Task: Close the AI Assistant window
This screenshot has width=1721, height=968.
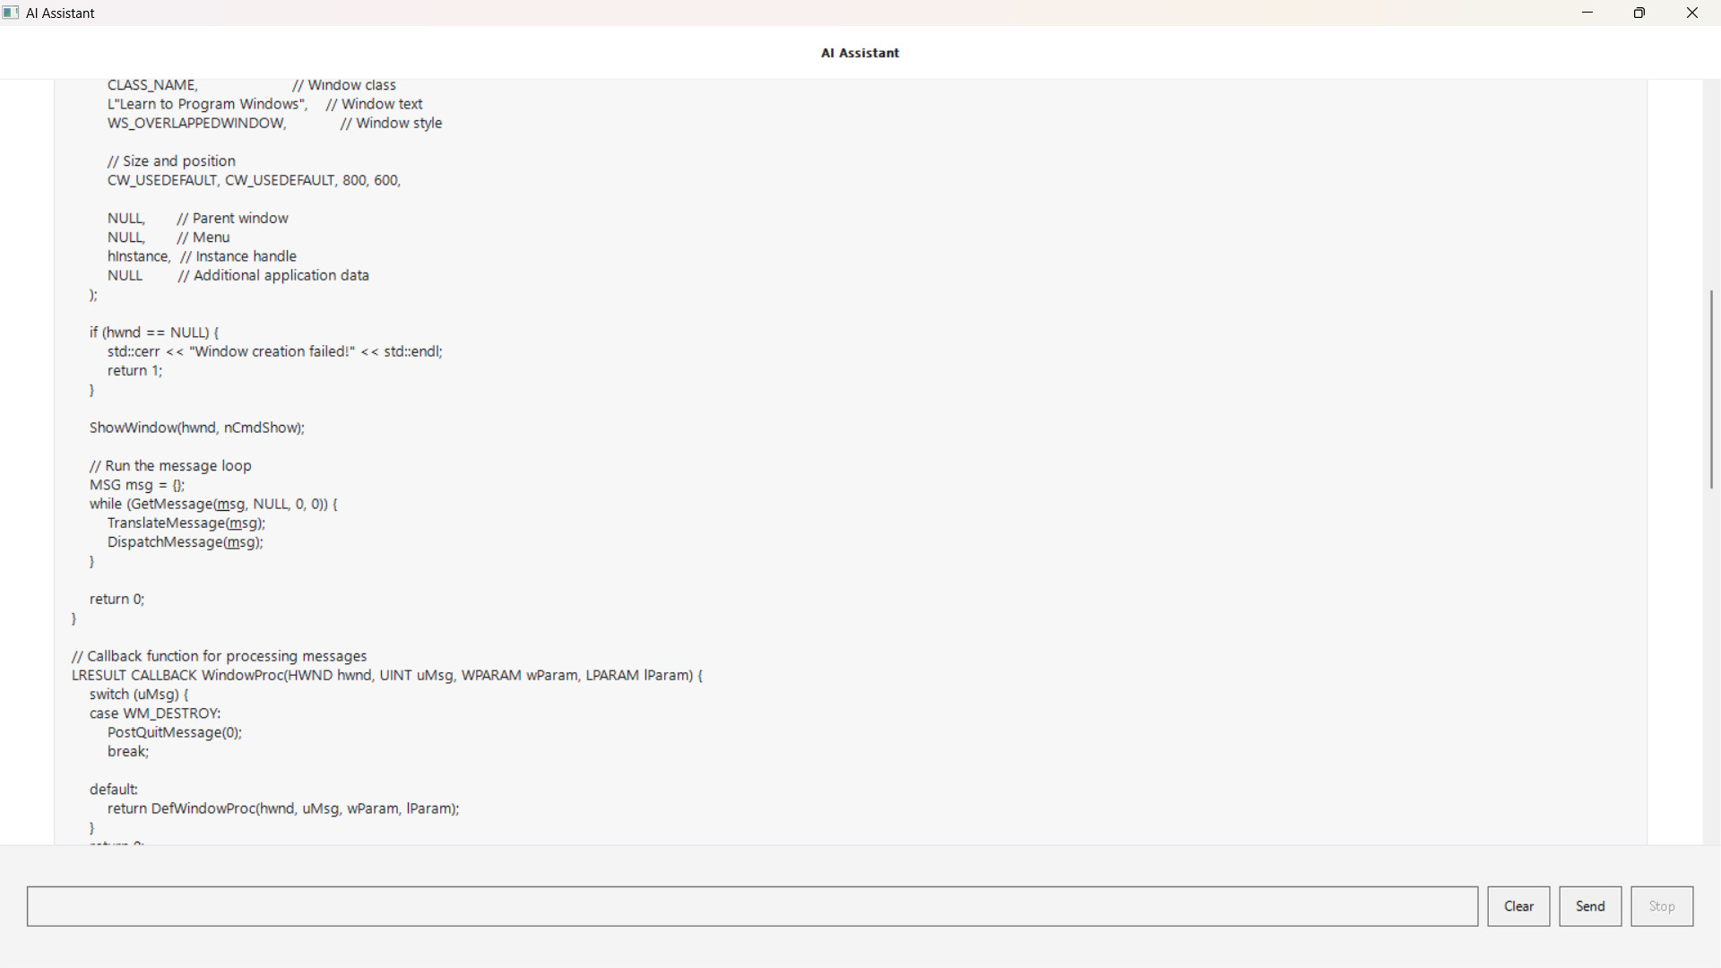Action: [x=1692, y=13]
